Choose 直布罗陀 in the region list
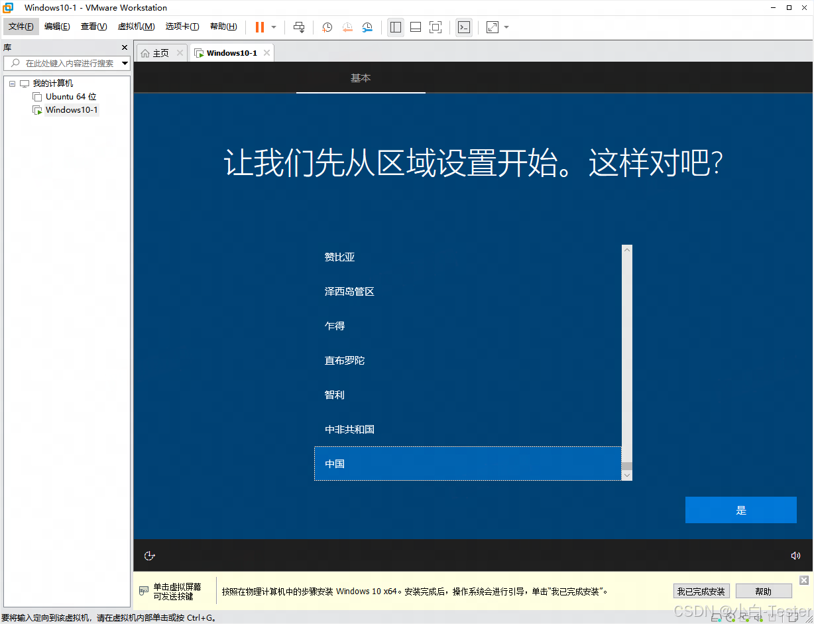Image resolution: width=814 pixels, height=624 pixels. point(468,361)
